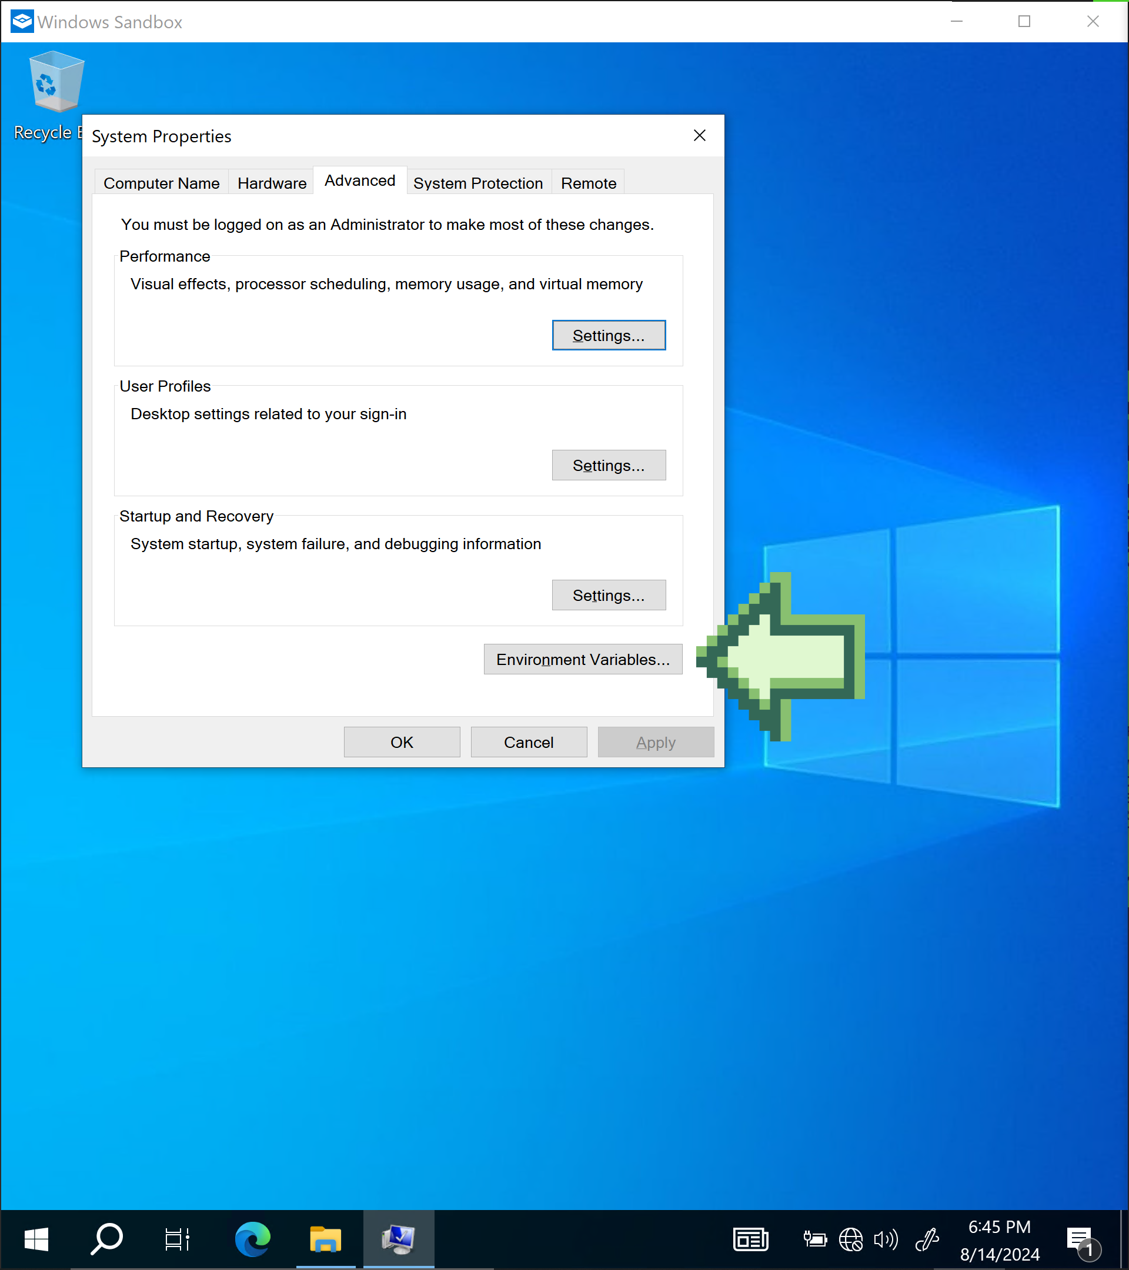The height and width of the screenshot is (1270, 1129).
Task: Open Windows Ink Workspace
Action: click(927, 1238)
